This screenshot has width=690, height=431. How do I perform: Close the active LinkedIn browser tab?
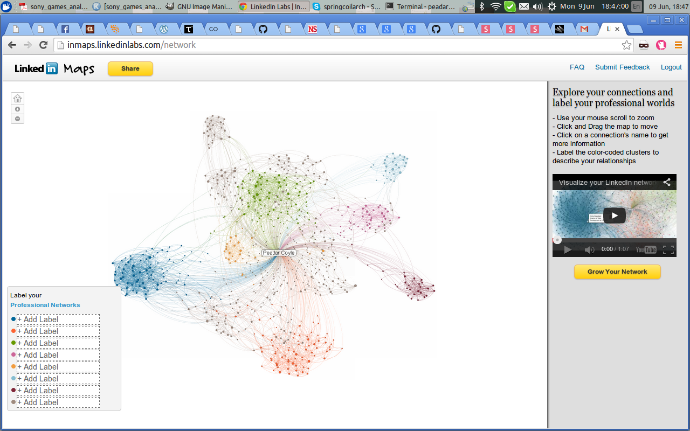pos(617,29)
